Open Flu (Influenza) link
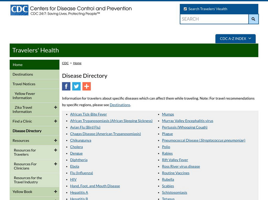The height and width of the screenshot is (200, 268). point(81,173)
